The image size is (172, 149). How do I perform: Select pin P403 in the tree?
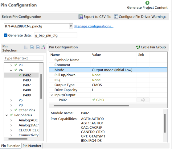[x=27, y=80]
